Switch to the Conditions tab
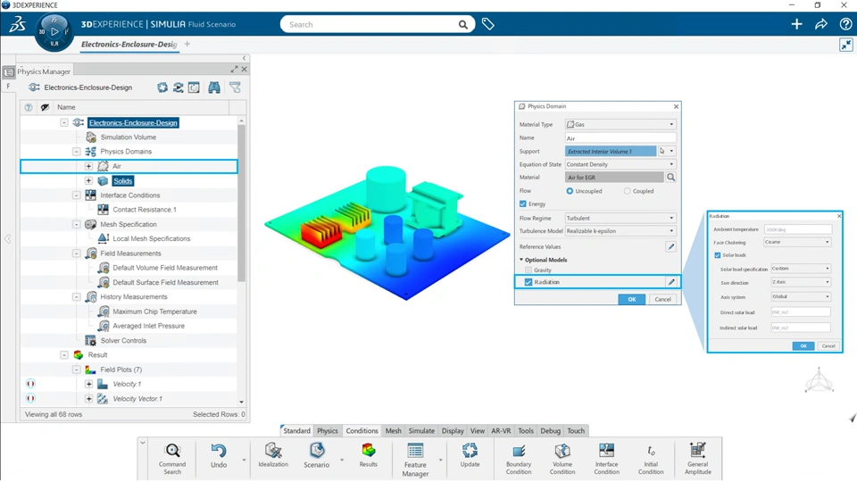Viewport: 857px width, 482px height. pyautogui.click(x=362, y=430)
